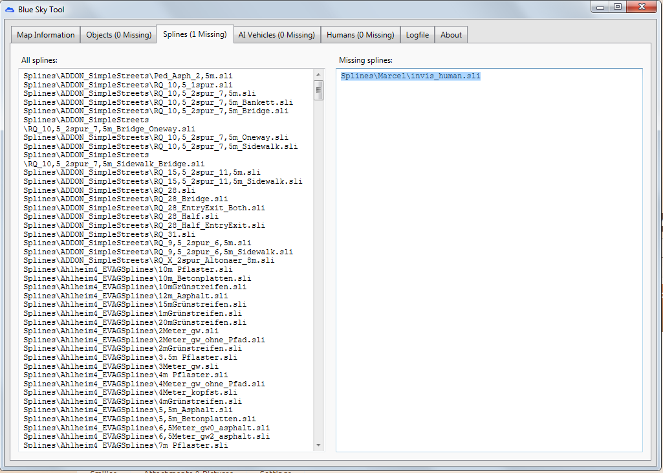Click the scroll down arrow in splines list
Viewport: 663px width, 473px height.
click(x=318, y=445)
